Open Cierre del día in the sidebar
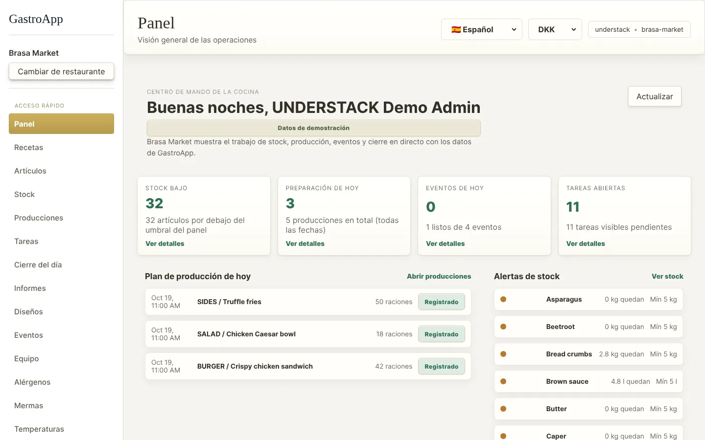The height and width of the screenshot is (440, 705). [61, 264]
